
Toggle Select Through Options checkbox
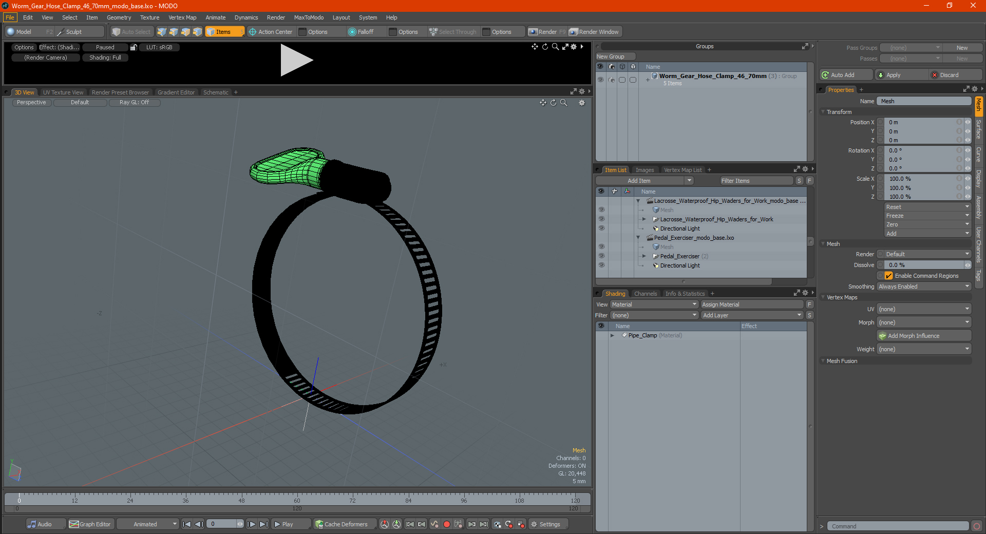tap(487, 32)
